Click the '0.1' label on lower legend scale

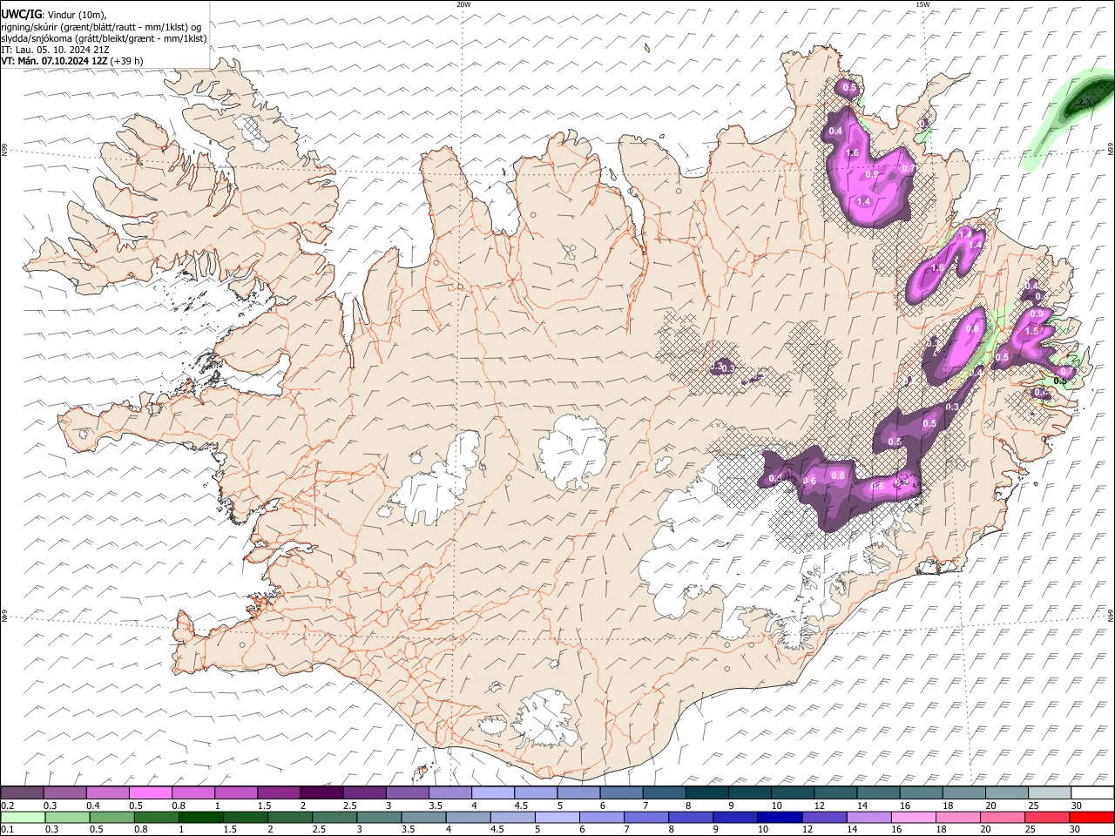[7, 829]
